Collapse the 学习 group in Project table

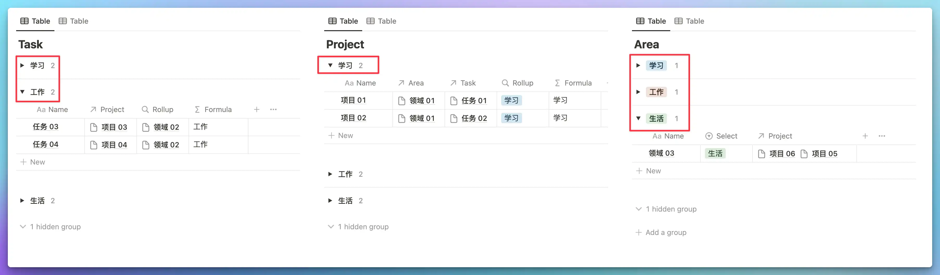click(x=330, y=66)
